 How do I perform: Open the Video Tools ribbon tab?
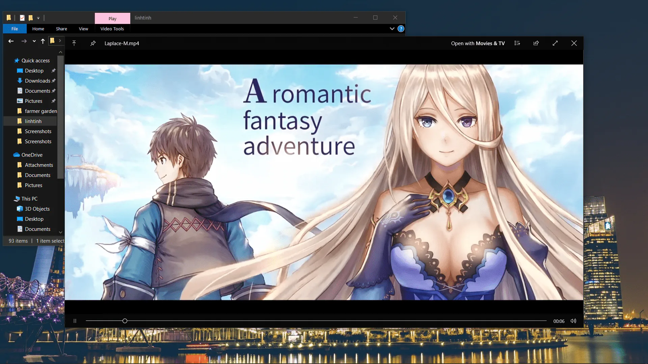click(112, 29)
